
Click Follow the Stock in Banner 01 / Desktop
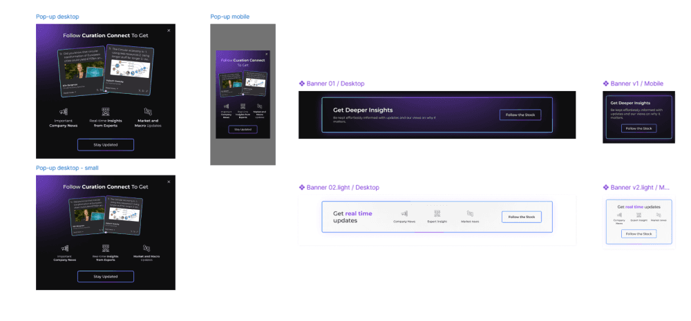(520, 115)
